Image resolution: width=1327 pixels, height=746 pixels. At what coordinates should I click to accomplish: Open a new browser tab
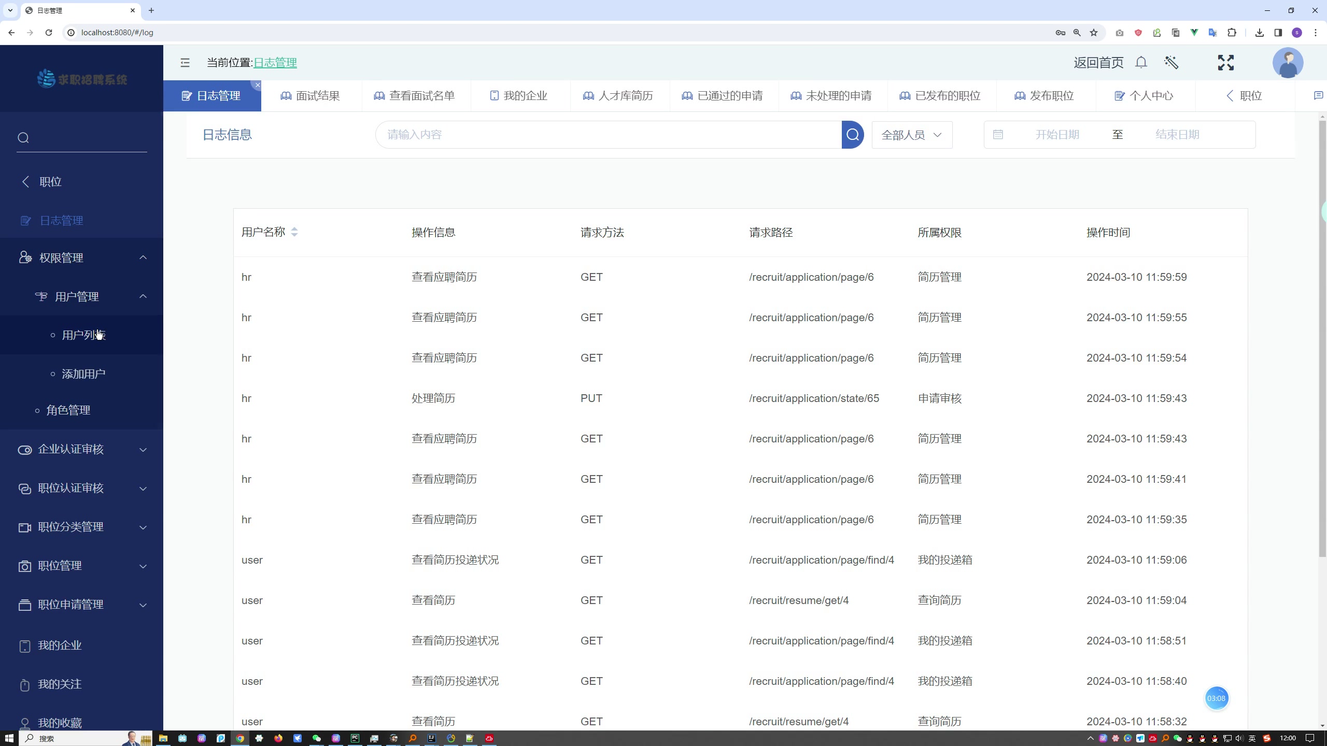[151, 10]
